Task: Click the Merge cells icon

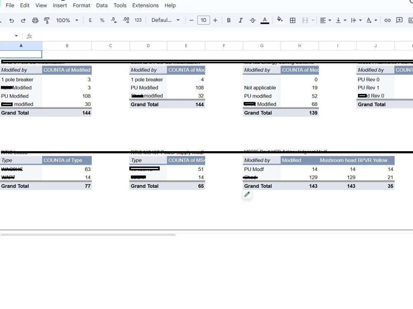Action: click(305, 20)
